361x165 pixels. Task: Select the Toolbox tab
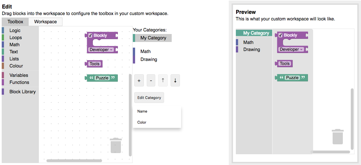click(15, 22)
